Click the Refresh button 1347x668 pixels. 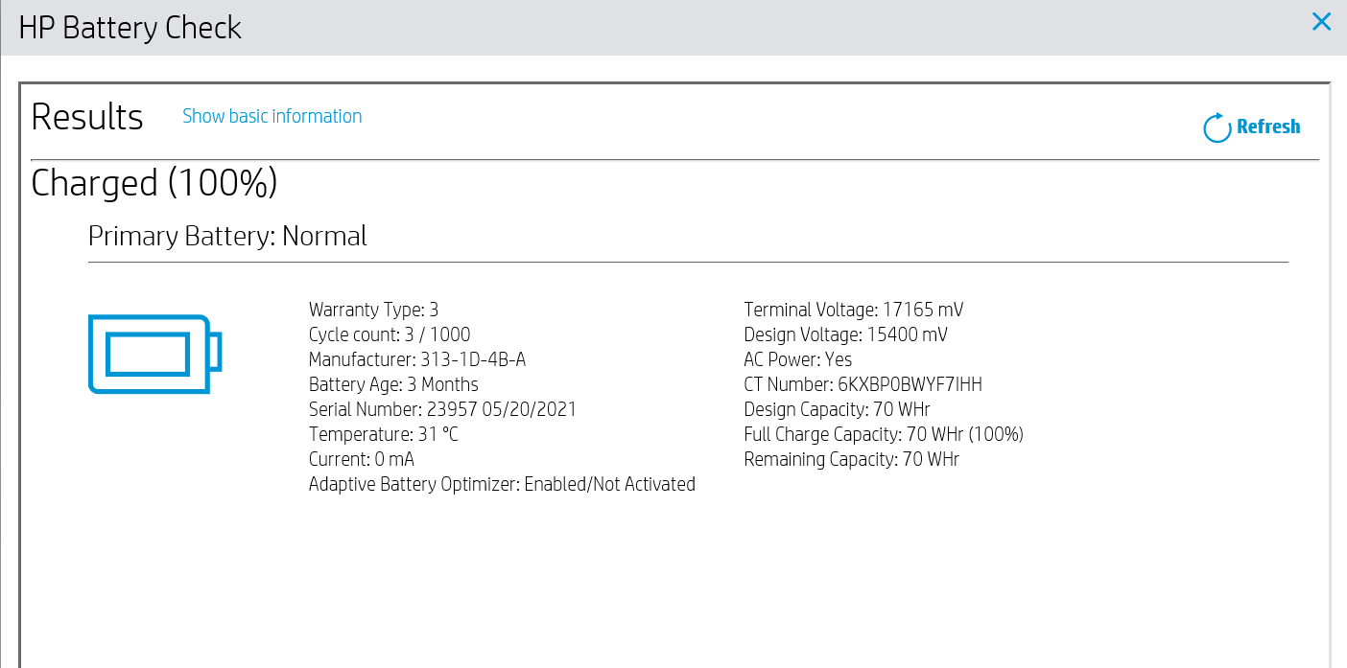[x=1252, y=127]
